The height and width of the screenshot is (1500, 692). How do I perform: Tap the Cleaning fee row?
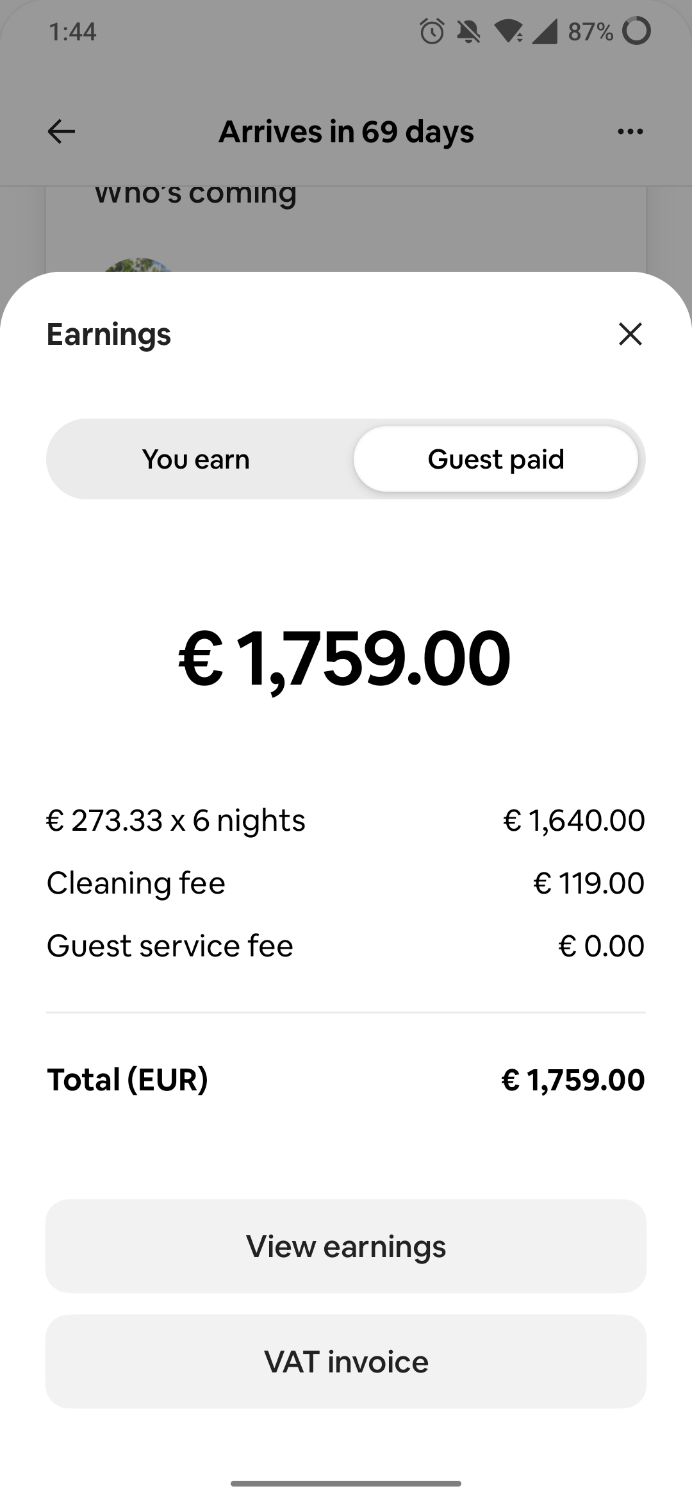(x=346, y=883)
